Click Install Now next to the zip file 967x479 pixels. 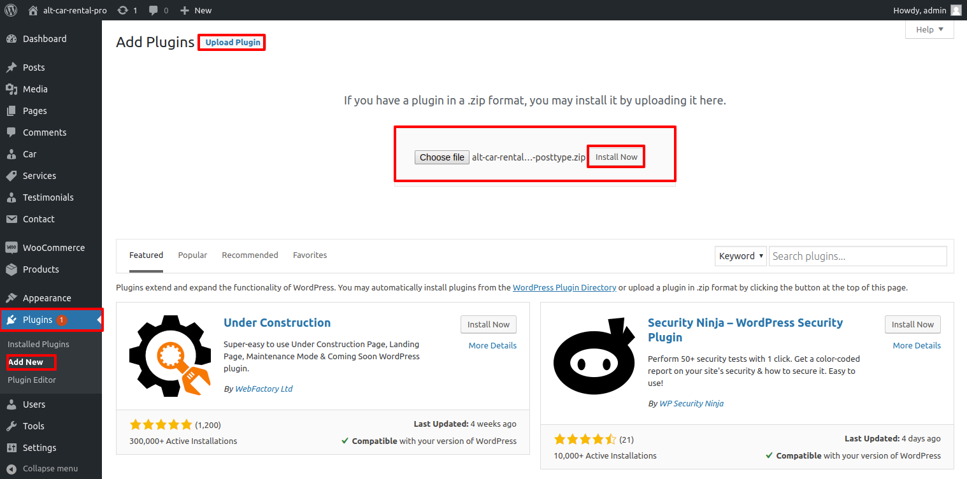tap(616, 157)
